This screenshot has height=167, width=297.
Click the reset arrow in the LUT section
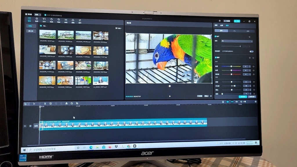[x=249, y=37]
